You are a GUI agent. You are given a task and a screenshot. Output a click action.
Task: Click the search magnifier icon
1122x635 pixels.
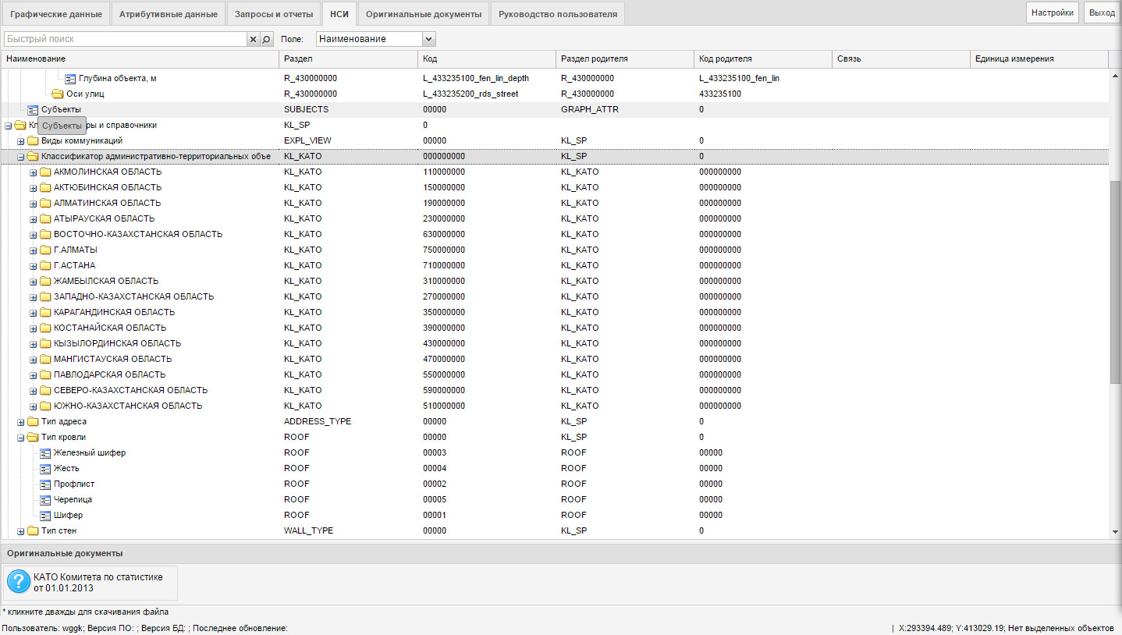pyautogui.click(x=266, y=39)
